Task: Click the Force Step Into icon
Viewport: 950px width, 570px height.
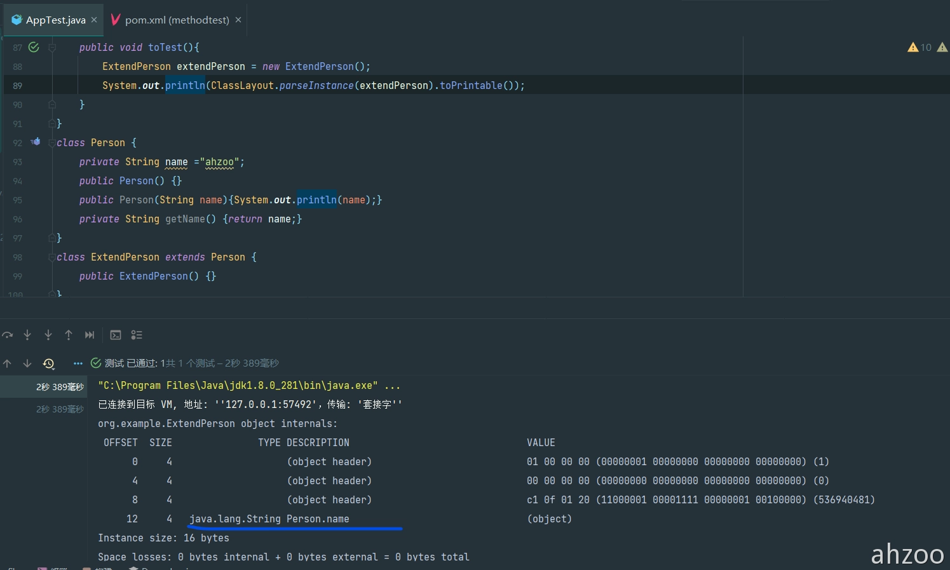Action: [48, 335]
